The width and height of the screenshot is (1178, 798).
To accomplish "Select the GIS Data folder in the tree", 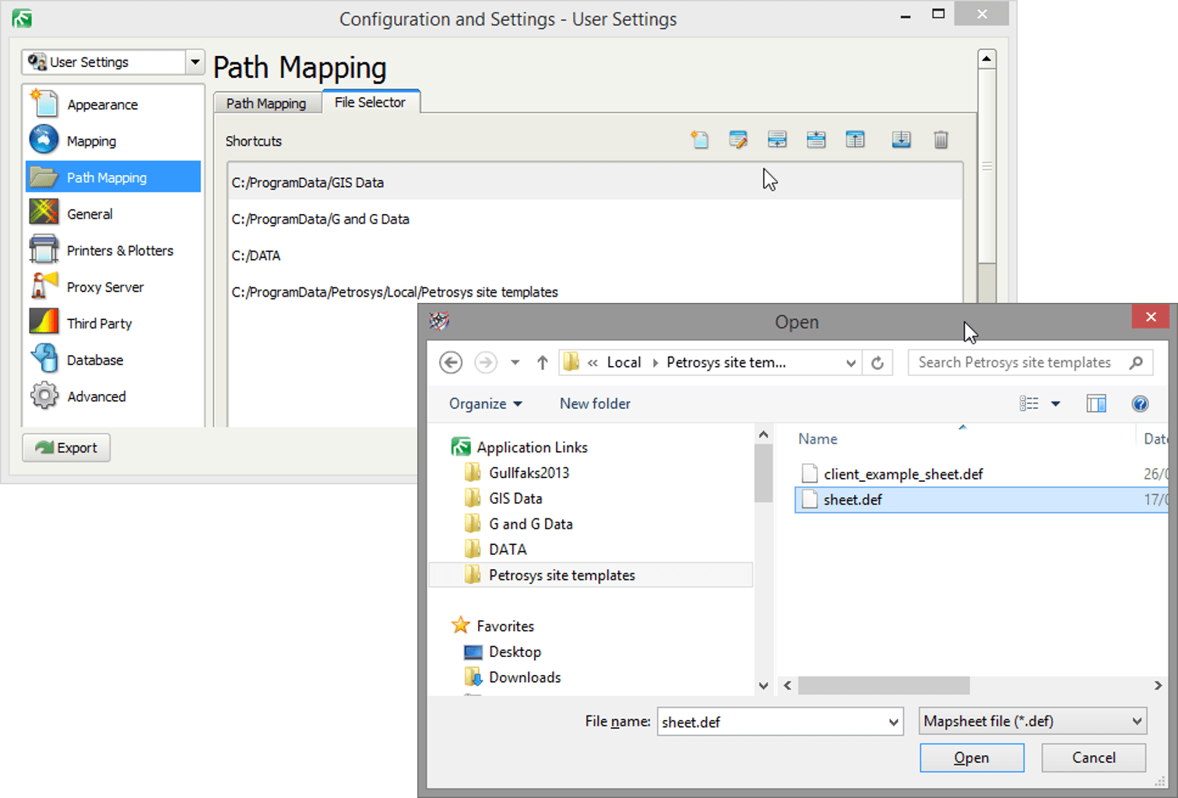I will tap(515, 499).
